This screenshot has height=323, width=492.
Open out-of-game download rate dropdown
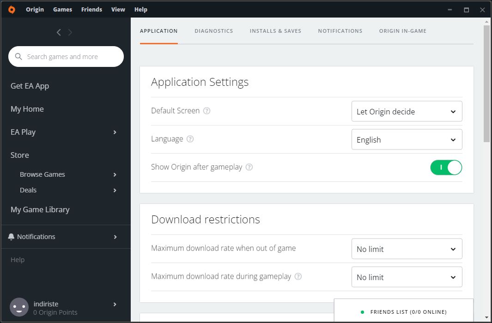[407, 249]
